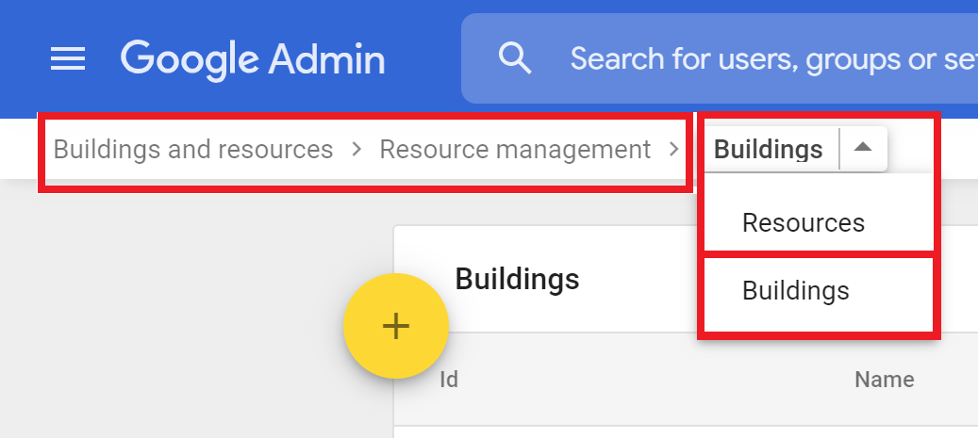Viewport: 978px width, 438px height.
Task: Click chevron after Buildings and resources breadcrumb
Action: coord(356,150)
